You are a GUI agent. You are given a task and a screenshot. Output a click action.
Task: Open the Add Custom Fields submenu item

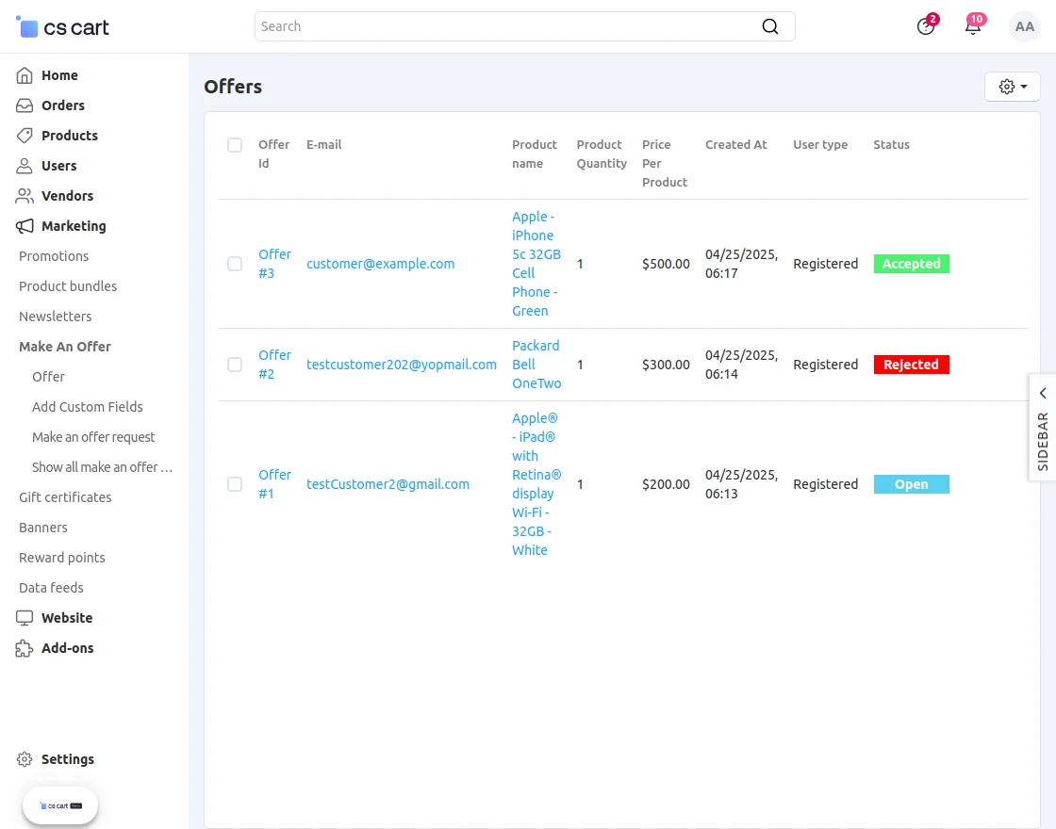tap(88, 407)
